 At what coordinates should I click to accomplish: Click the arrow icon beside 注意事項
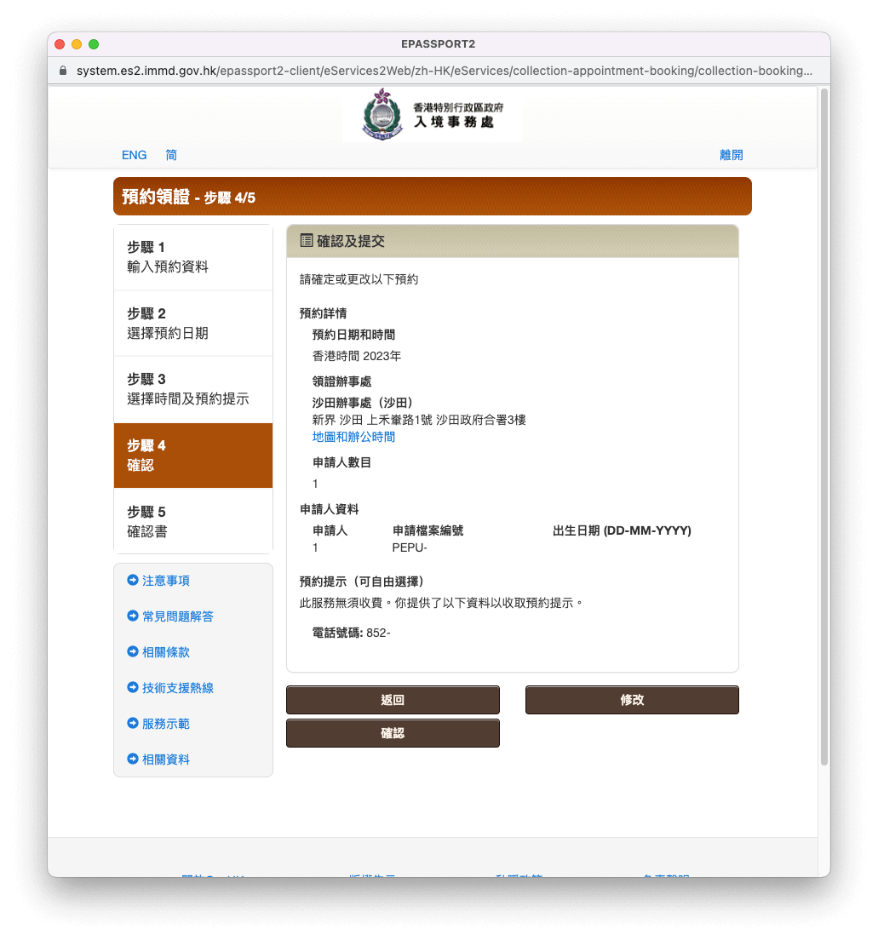[133, 580]
